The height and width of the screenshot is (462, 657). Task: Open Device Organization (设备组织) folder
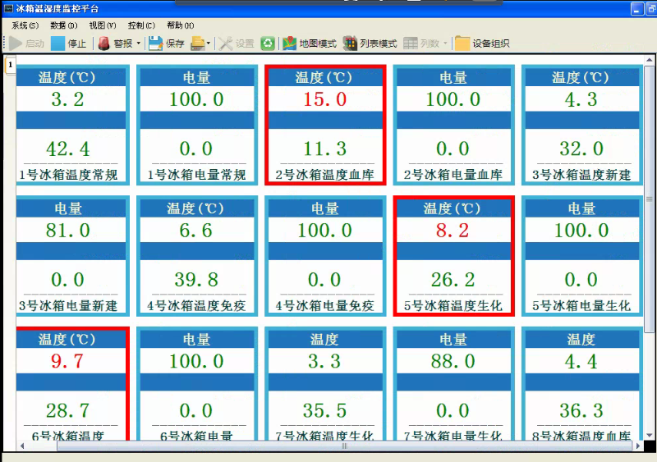point(482,43)
